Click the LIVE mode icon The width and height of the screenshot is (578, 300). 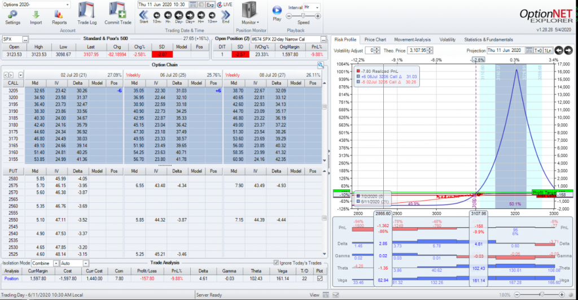(220, 5)
